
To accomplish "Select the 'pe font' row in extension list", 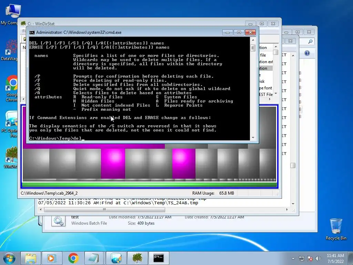I will point(266,88).
